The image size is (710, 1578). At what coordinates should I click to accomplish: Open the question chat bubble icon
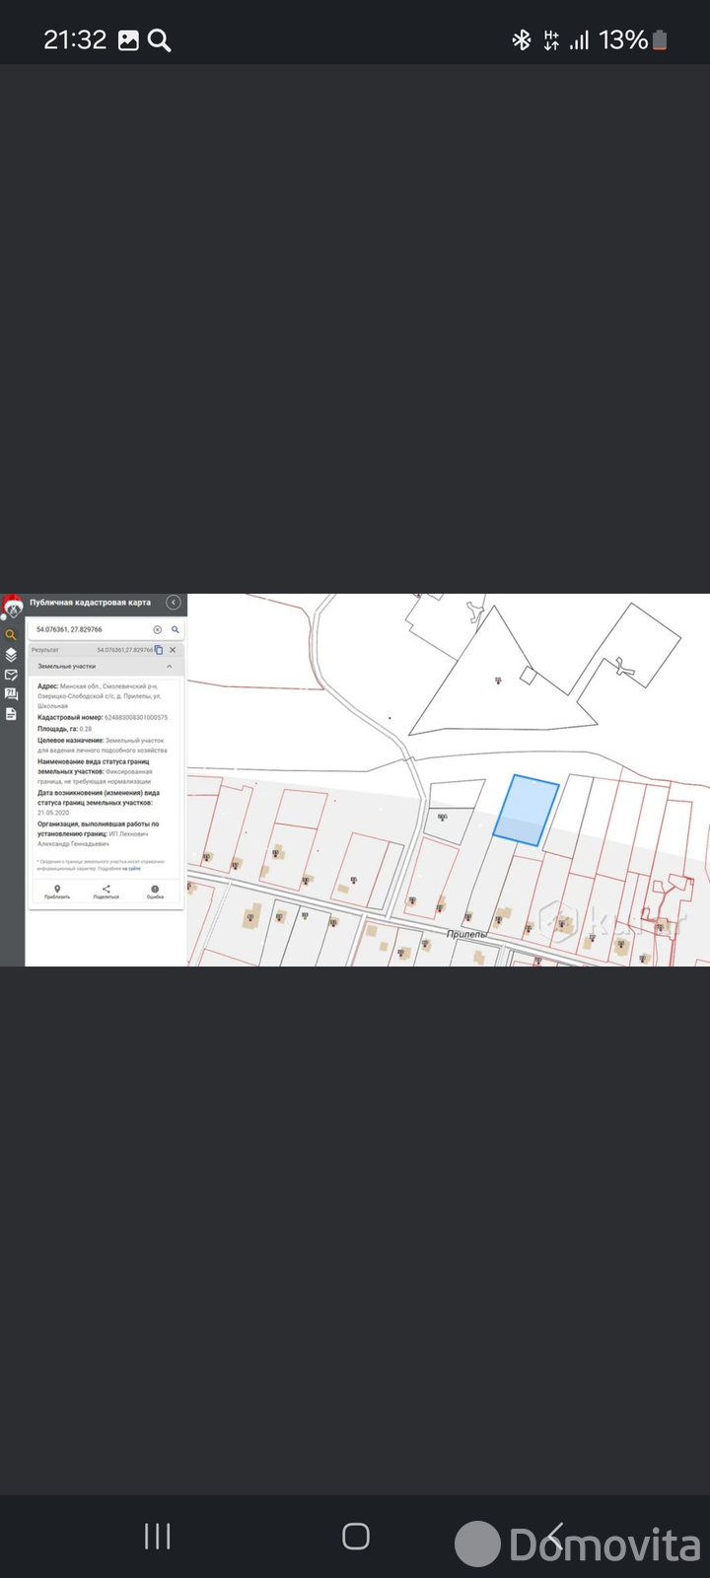11,694
